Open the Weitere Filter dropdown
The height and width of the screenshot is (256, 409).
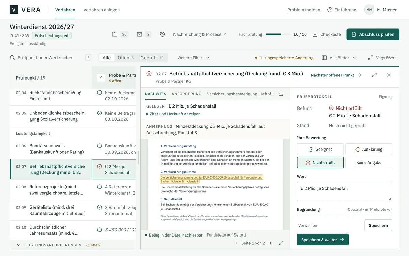point(193,58)
